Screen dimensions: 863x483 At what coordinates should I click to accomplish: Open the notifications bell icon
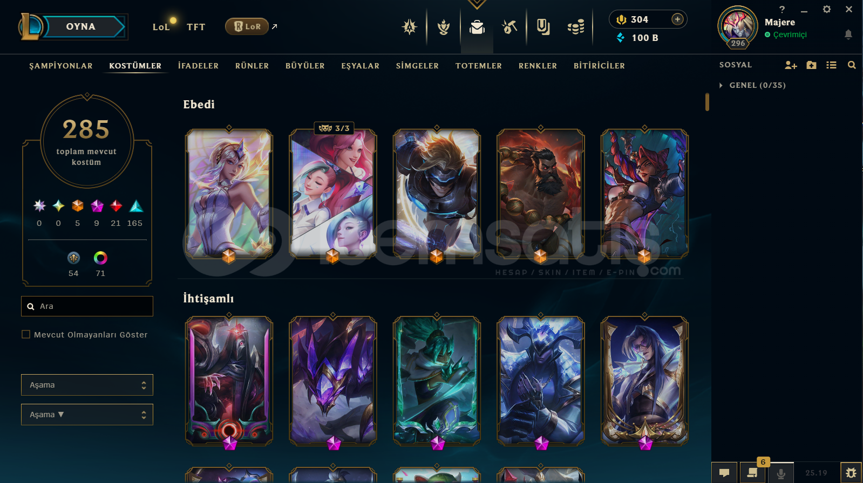(848, 34)
